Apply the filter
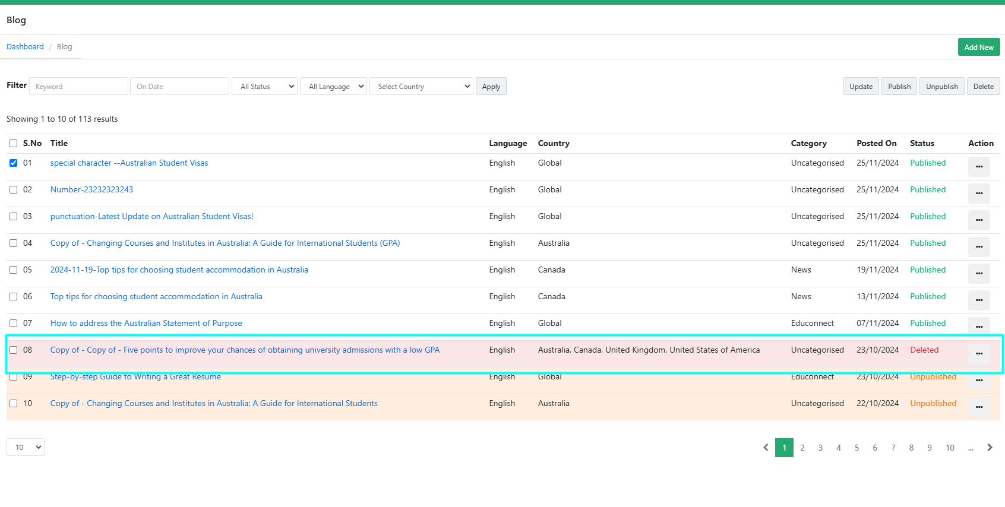Screen dimensions: 1005x507 coord(491,87)
